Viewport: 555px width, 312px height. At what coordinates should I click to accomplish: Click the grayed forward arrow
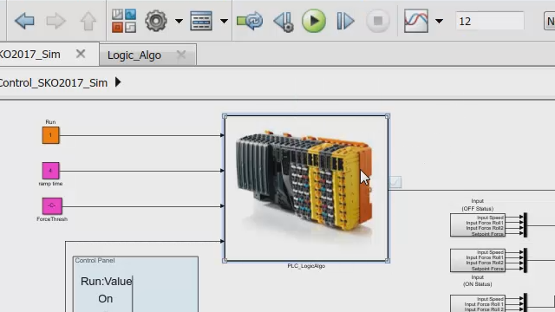(55, 21)
